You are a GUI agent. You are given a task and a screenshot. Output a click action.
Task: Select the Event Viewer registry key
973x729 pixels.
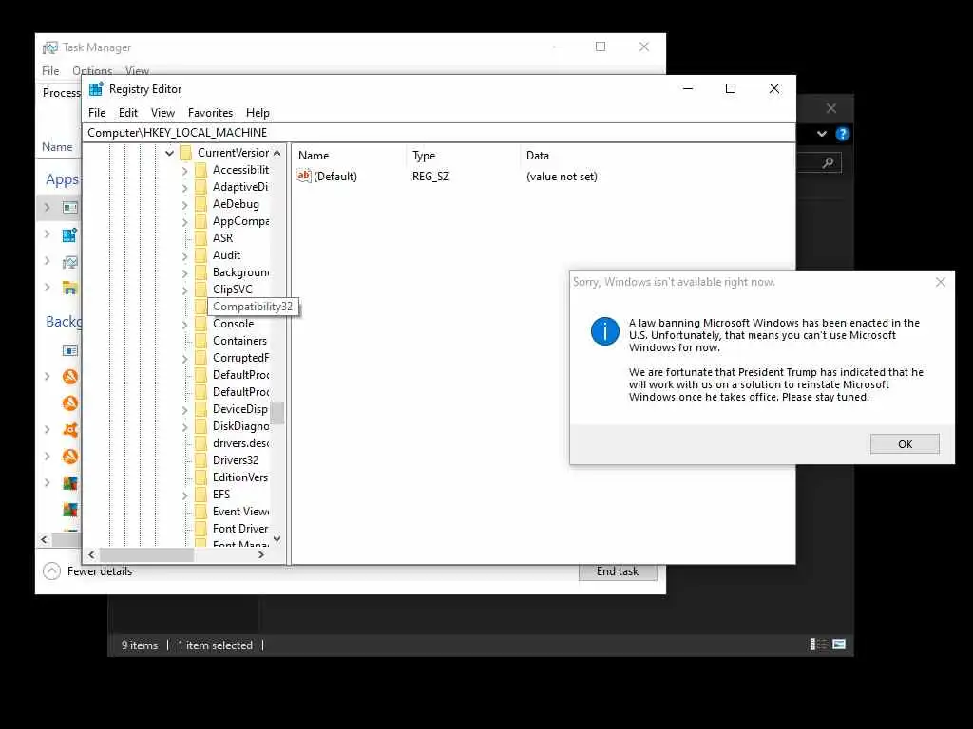pyautogui.click(x=240, y=512)
